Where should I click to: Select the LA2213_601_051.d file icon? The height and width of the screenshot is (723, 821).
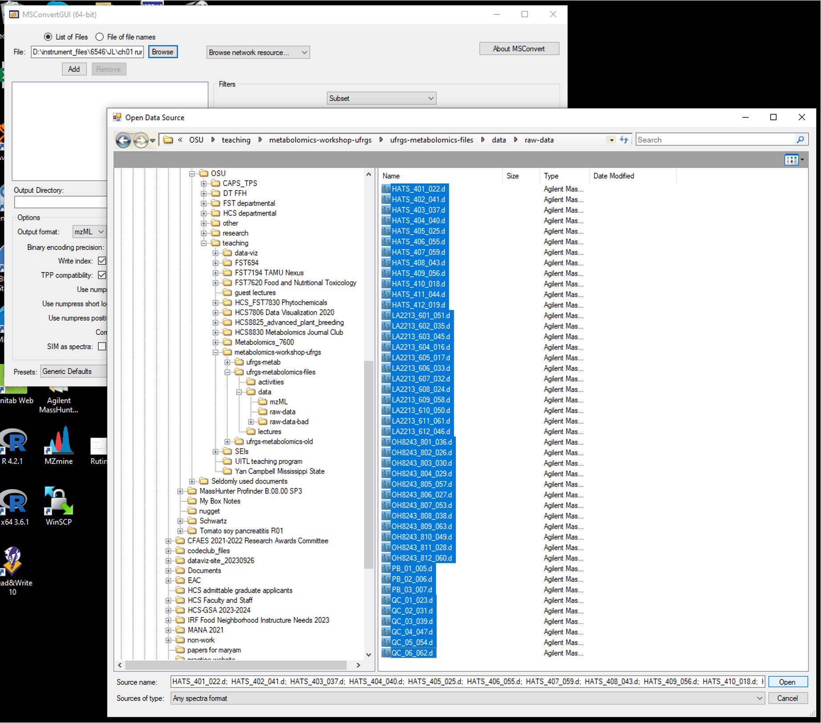tap(386, 316)
